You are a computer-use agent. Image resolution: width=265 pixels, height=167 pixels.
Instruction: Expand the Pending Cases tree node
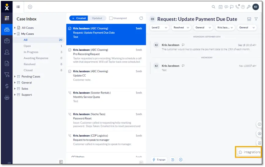tap(15, 77)
